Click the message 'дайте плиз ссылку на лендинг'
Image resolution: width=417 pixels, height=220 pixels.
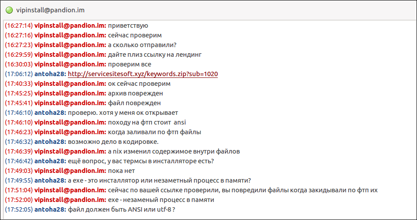click(x=155, y=55)
